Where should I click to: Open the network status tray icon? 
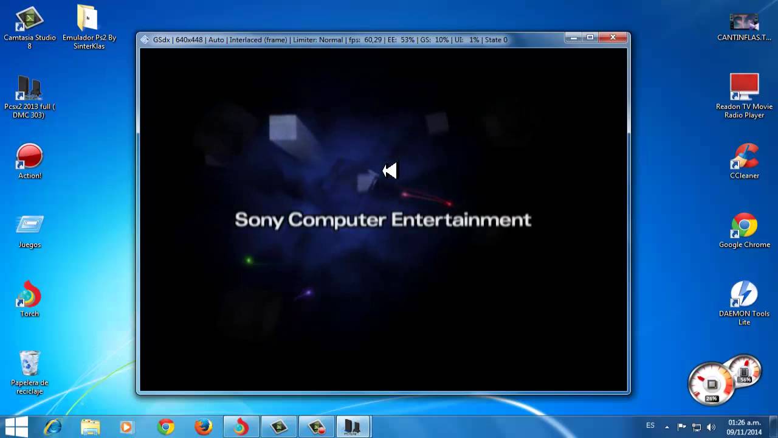tap(697, 427)
